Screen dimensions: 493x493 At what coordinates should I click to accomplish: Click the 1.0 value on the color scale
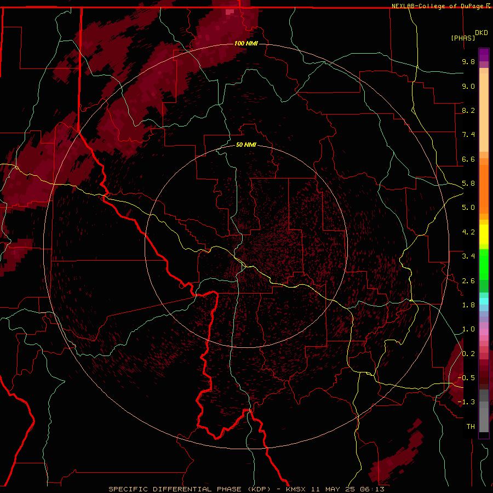click(468, 329)
